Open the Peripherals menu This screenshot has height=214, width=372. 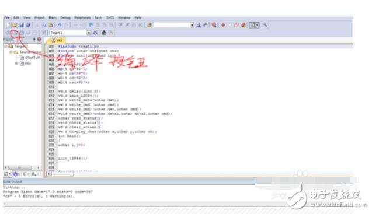point(82,17)
